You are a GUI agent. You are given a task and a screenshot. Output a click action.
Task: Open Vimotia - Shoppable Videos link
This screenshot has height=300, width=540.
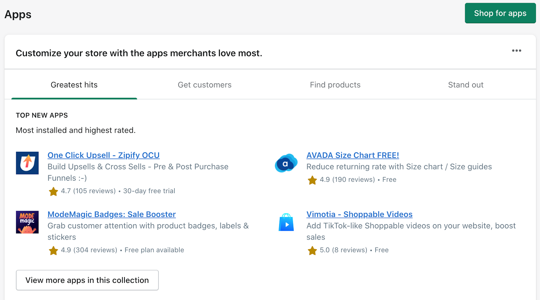[x=359, y=214]
